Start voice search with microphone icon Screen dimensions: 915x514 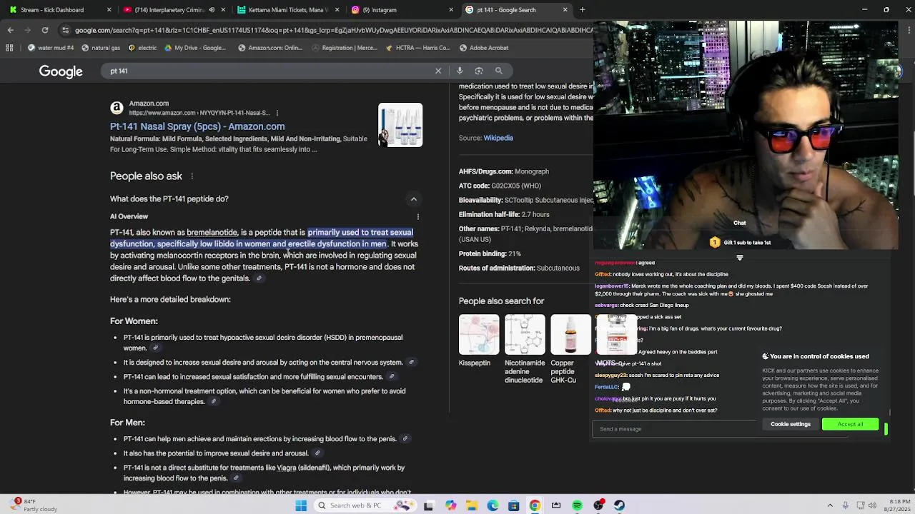click(x=460, y=71)
